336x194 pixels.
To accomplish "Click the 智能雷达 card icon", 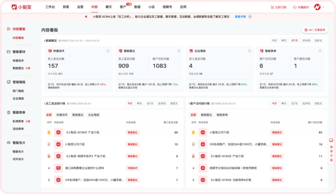I will 120,51.
